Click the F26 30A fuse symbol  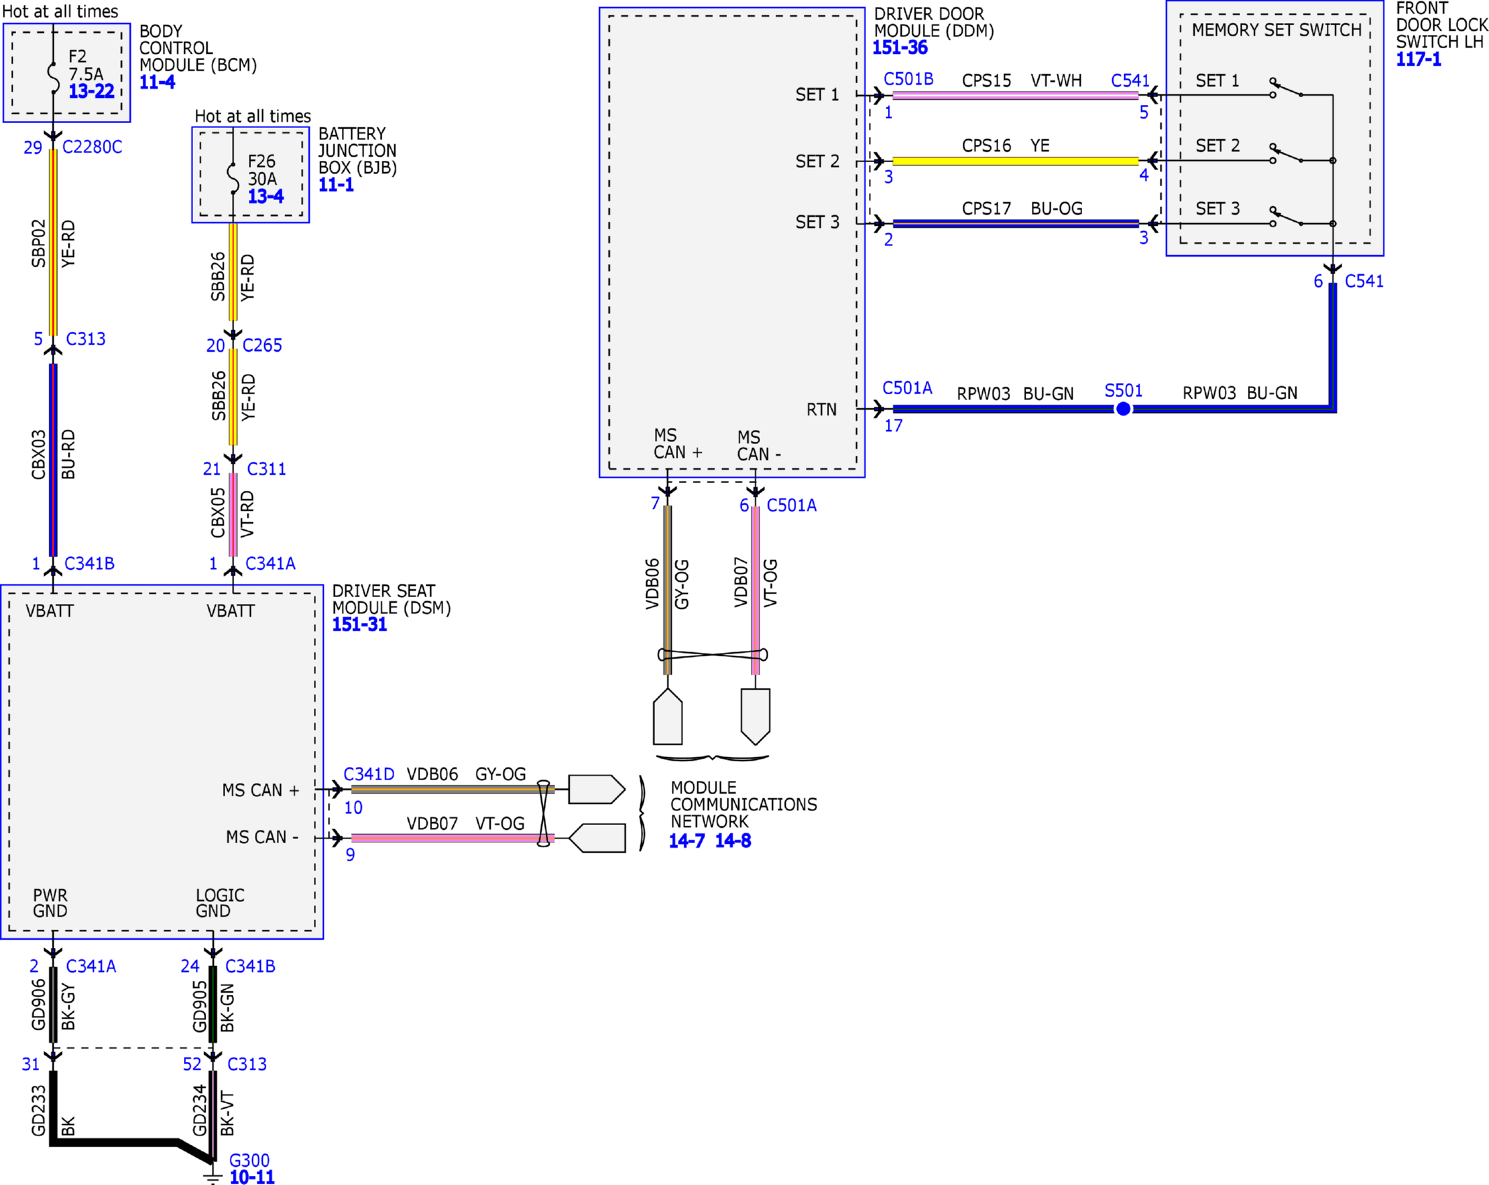point(233,178)
